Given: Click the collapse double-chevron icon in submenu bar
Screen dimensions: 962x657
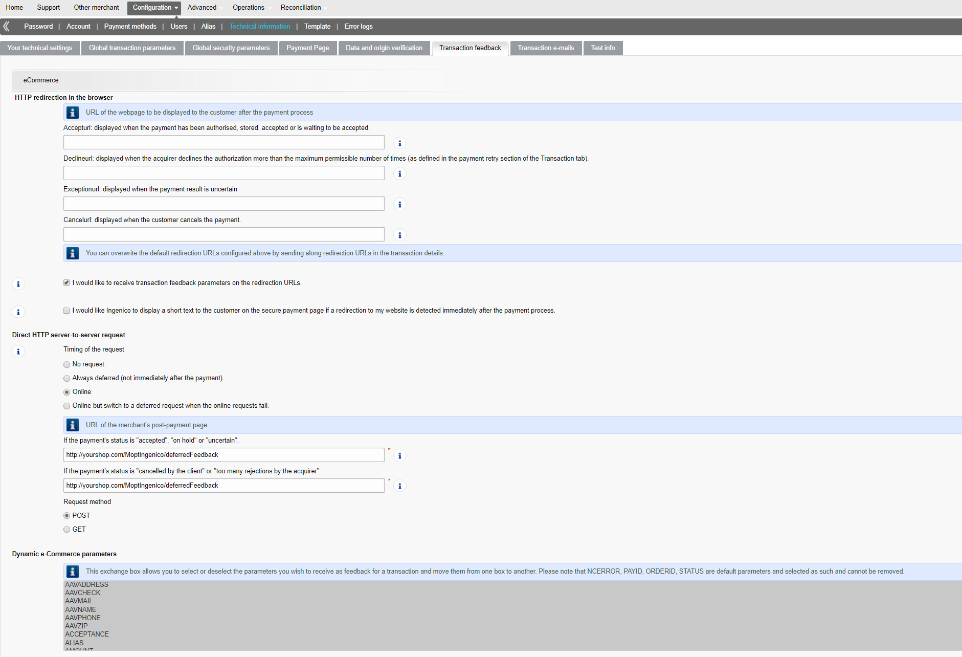Looking at the screenshot, I should [x=6, y=26].
